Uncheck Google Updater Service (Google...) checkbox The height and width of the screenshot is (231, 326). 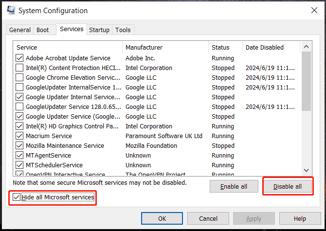tap(19, 116)
